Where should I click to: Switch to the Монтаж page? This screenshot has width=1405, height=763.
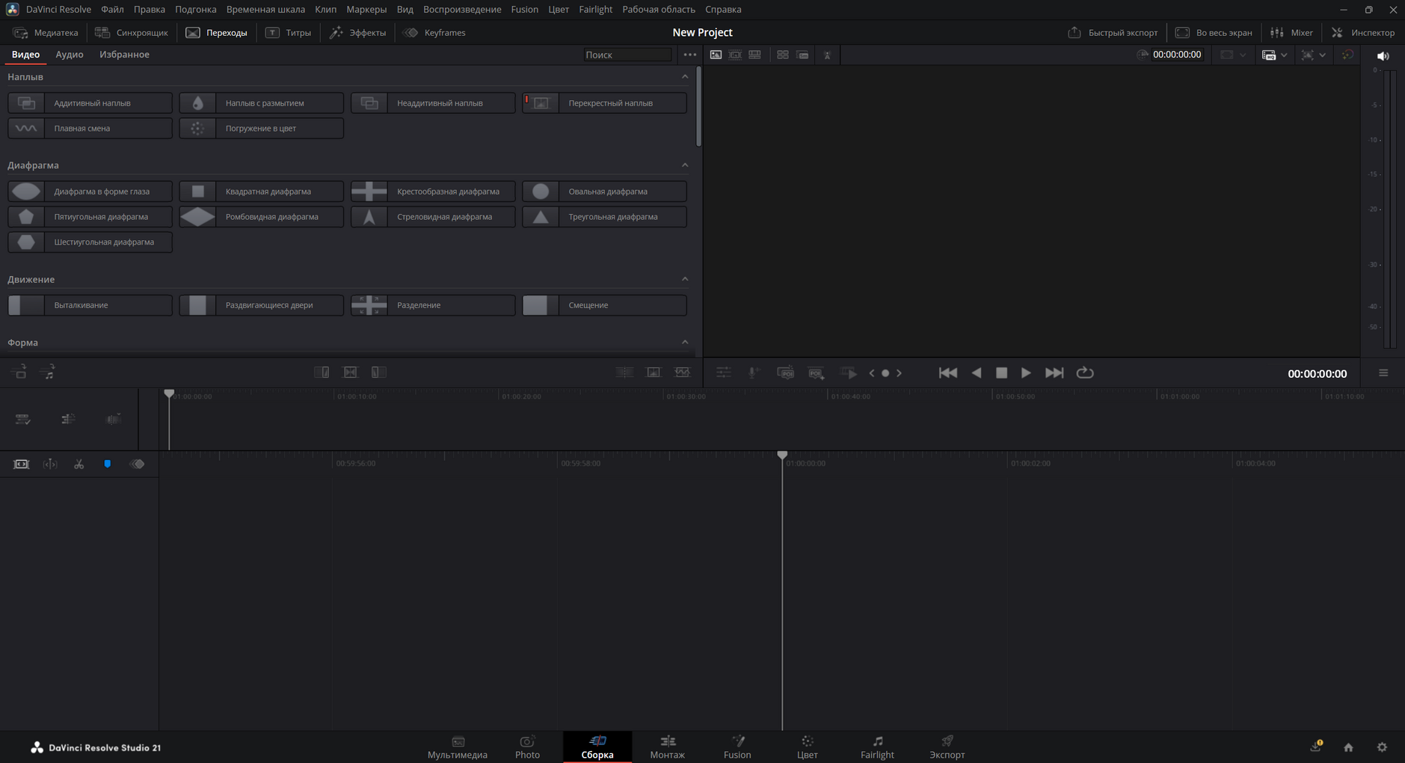(667, 747)
